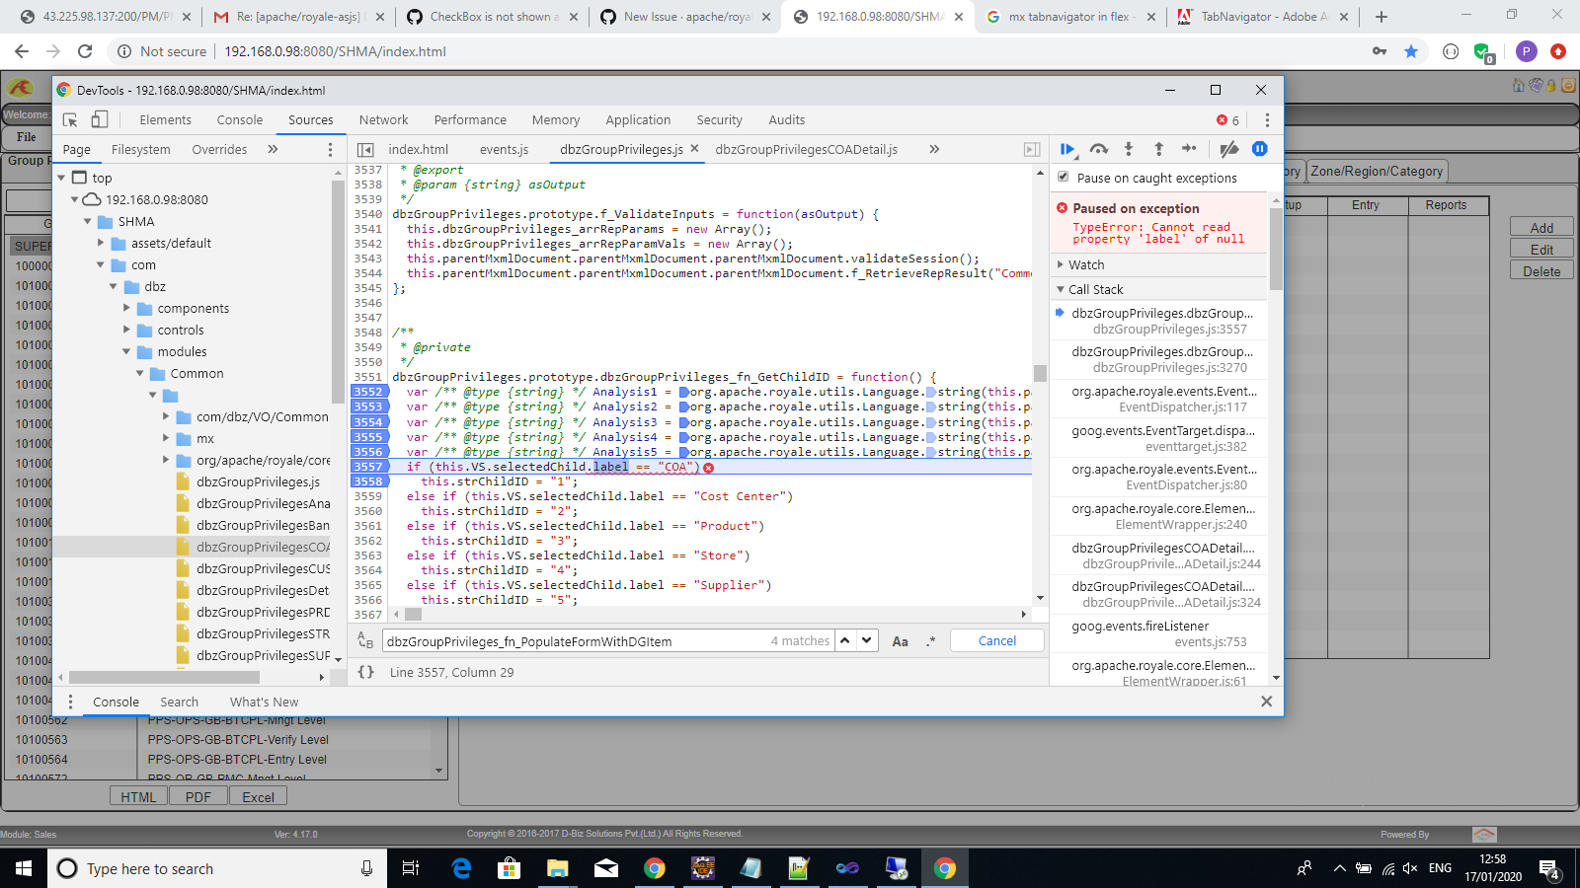
Task: Deactivate all breakpoints
Action: click(x=1228, y=149)
